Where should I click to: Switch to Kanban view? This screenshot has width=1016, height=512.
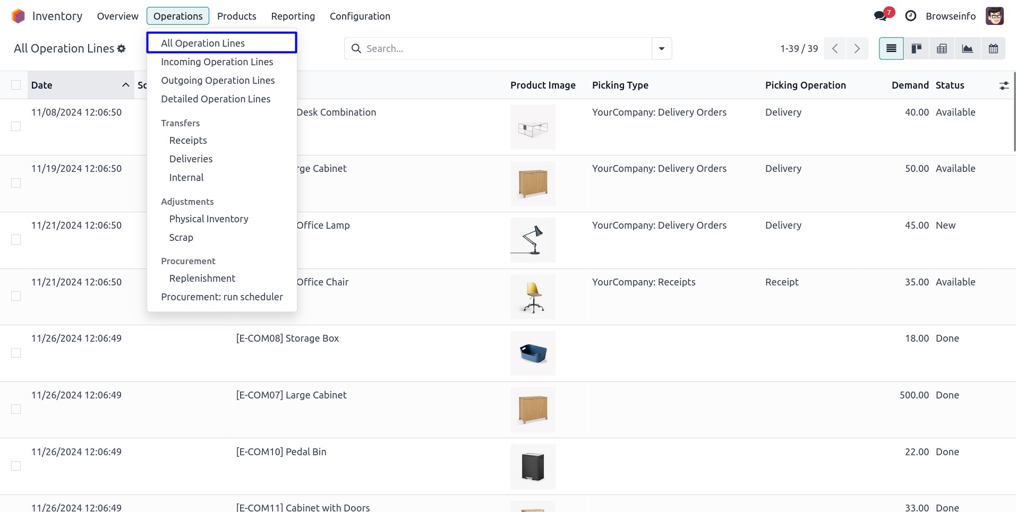coord(916,49)
